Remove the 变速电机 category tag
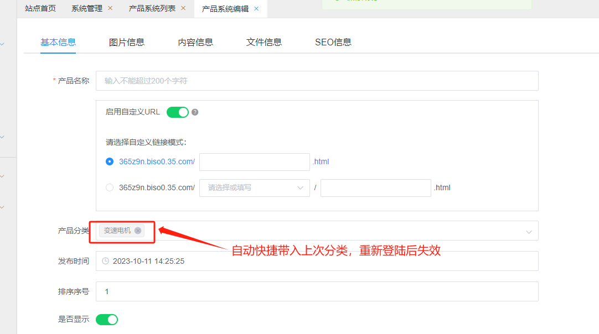 138,231
